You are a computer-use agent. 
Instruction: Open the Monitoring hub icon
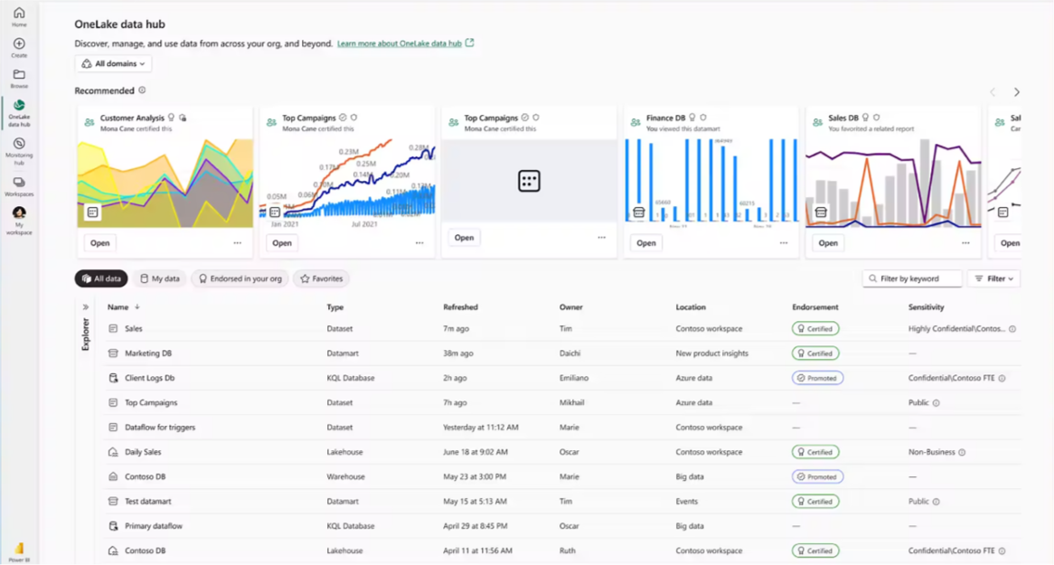point(19,145)
